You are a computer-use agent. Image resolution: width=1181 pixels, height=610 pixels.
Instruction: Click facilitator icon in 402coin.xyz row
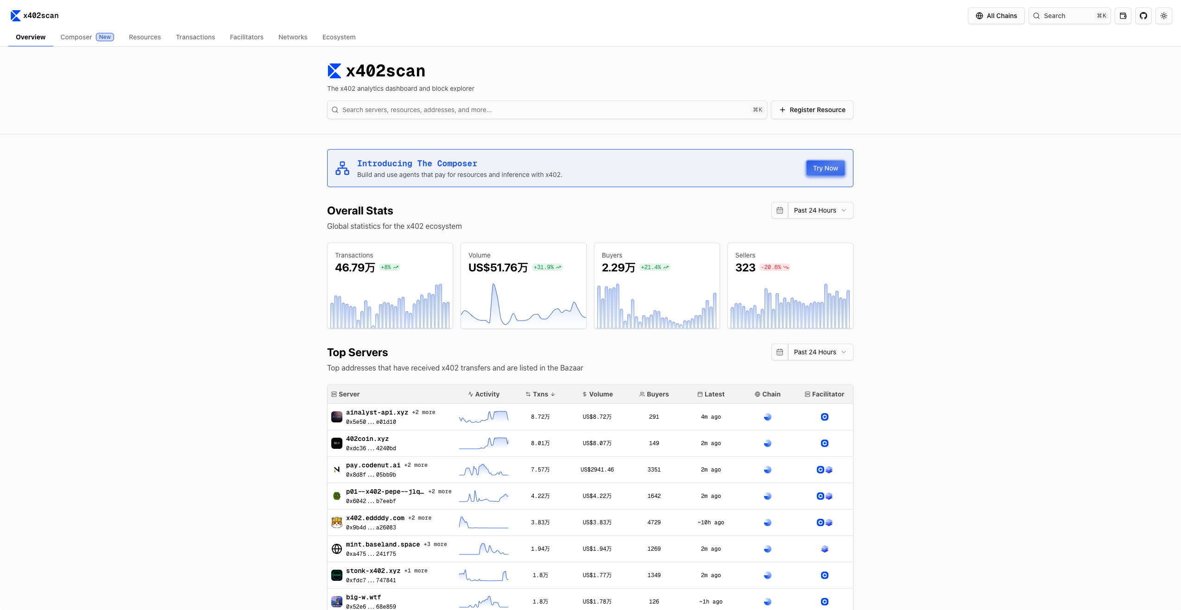[824, 443]
